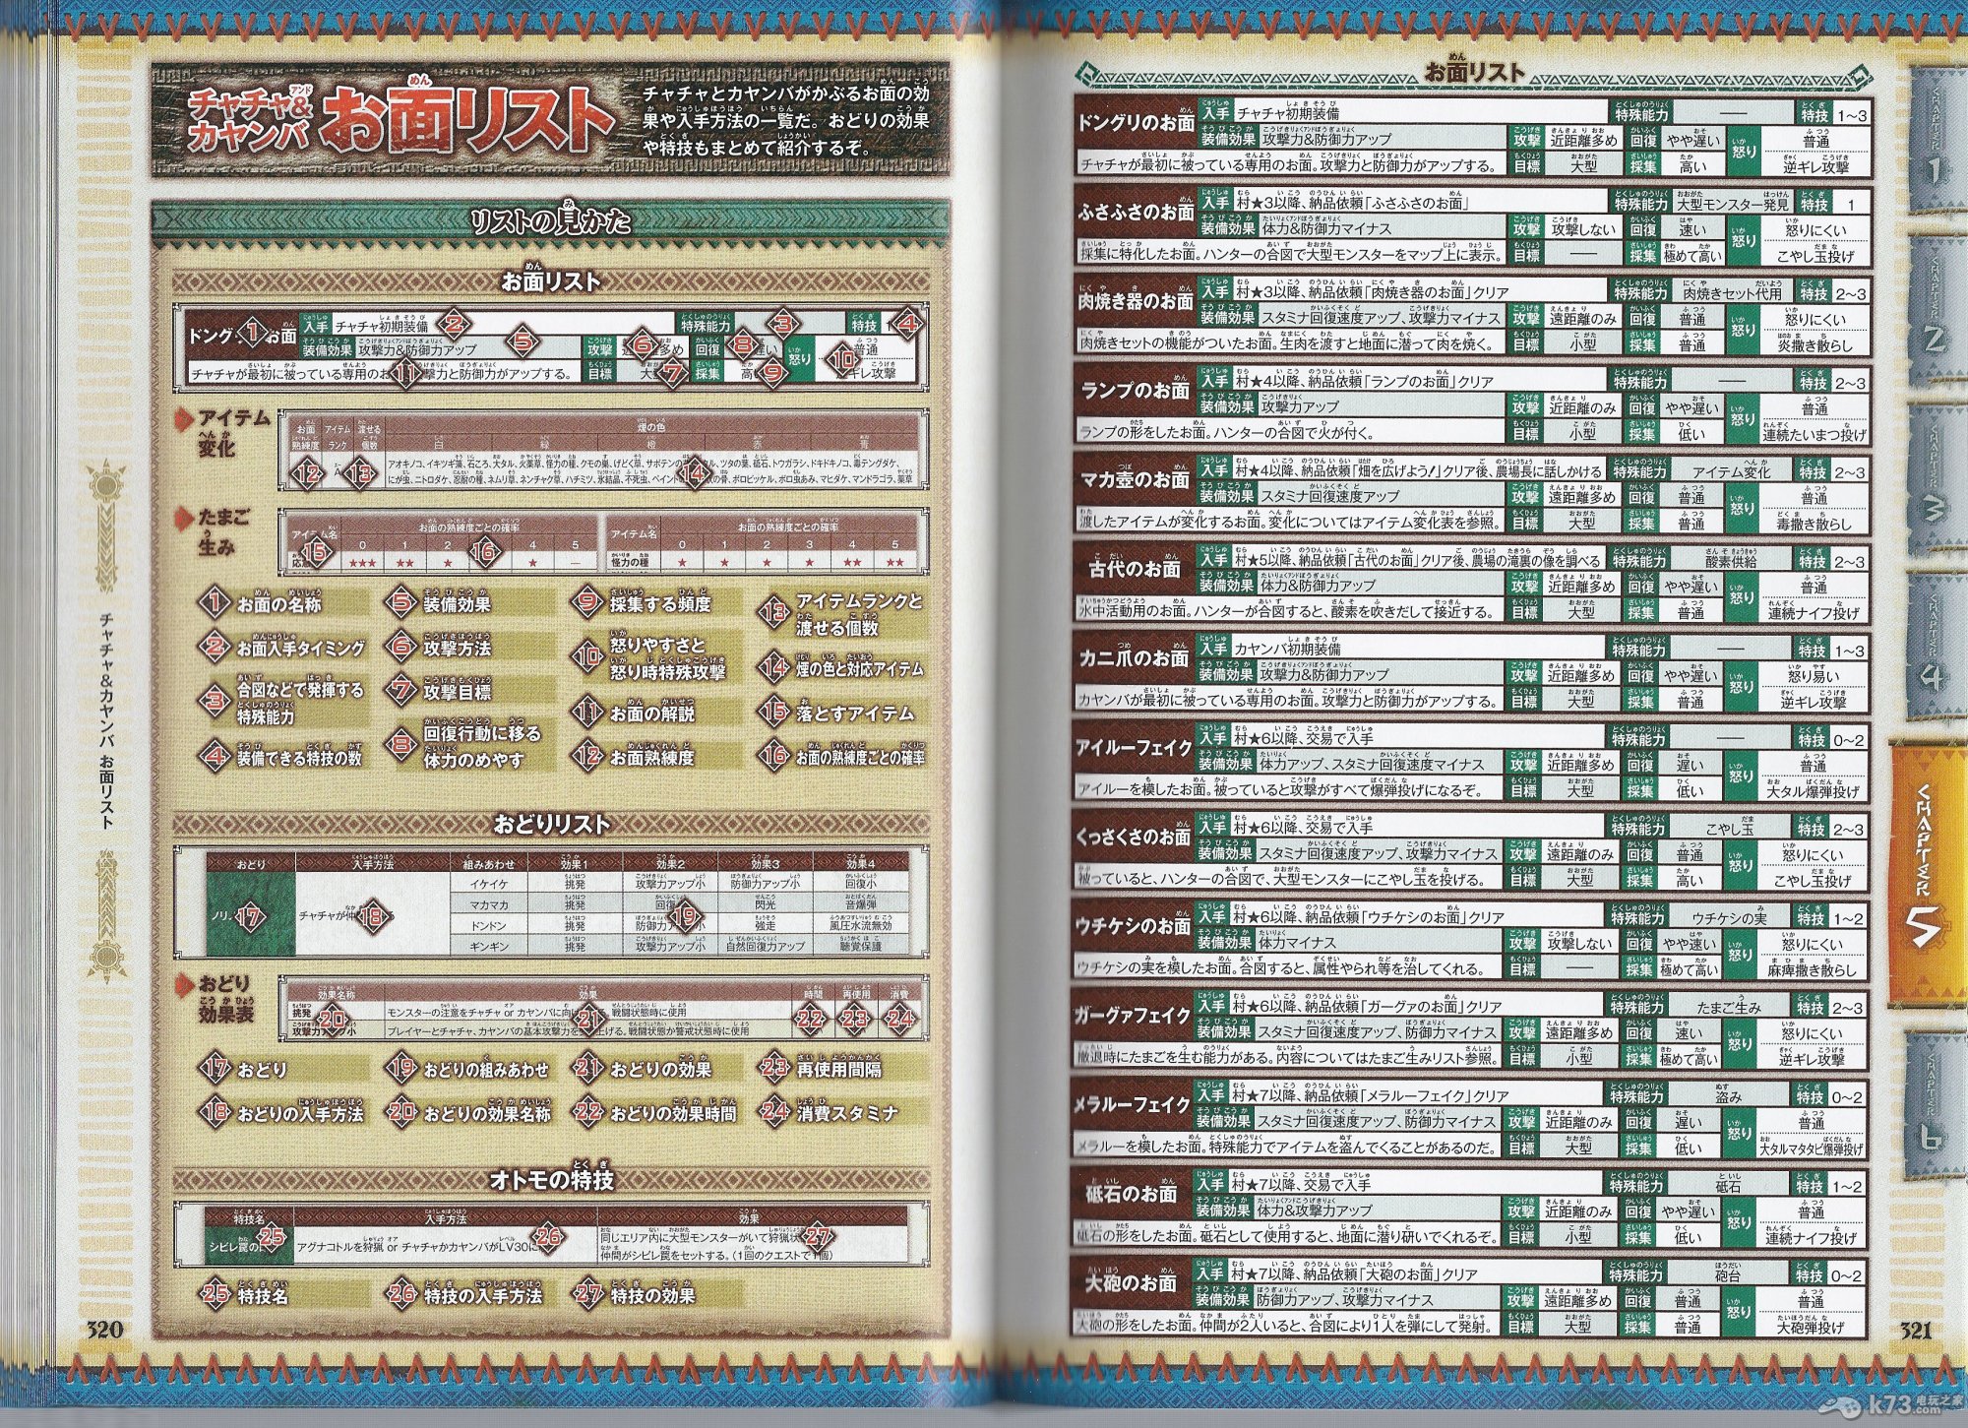Click legend marker 25 beside 特技名
1968x1428 pixels.
click(215, 1294)
